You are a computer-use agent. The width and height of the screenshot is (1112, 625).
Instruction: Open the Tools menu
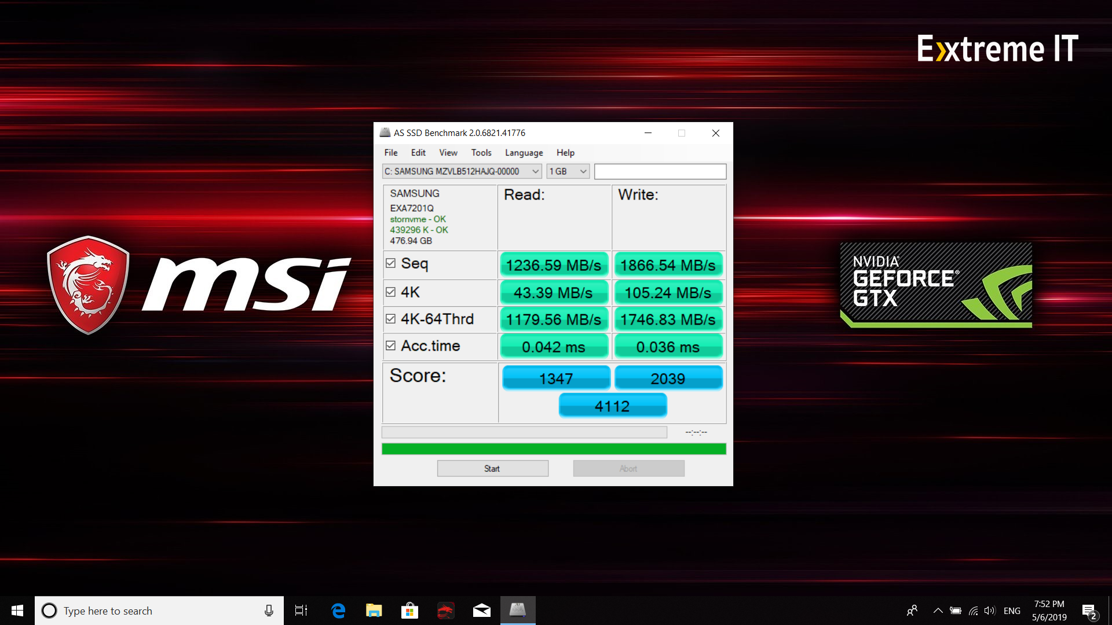(x=481, y=153)
